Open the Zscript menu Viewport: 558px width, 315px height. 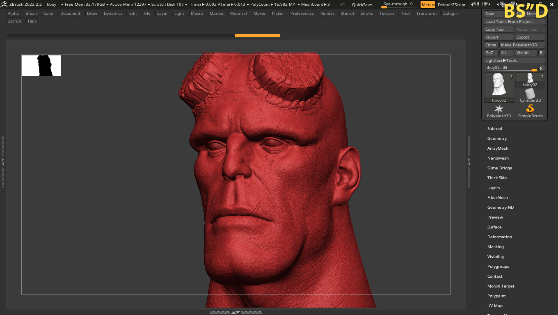click(x=14, y=21)
